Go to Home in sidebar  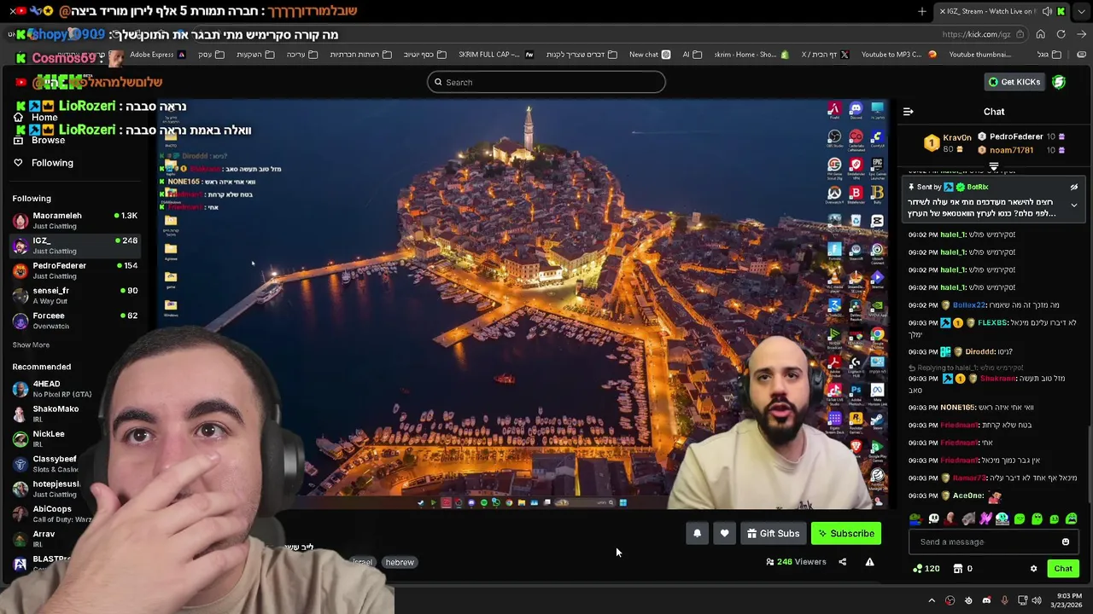pyautogui.click(x=37, y=118)
